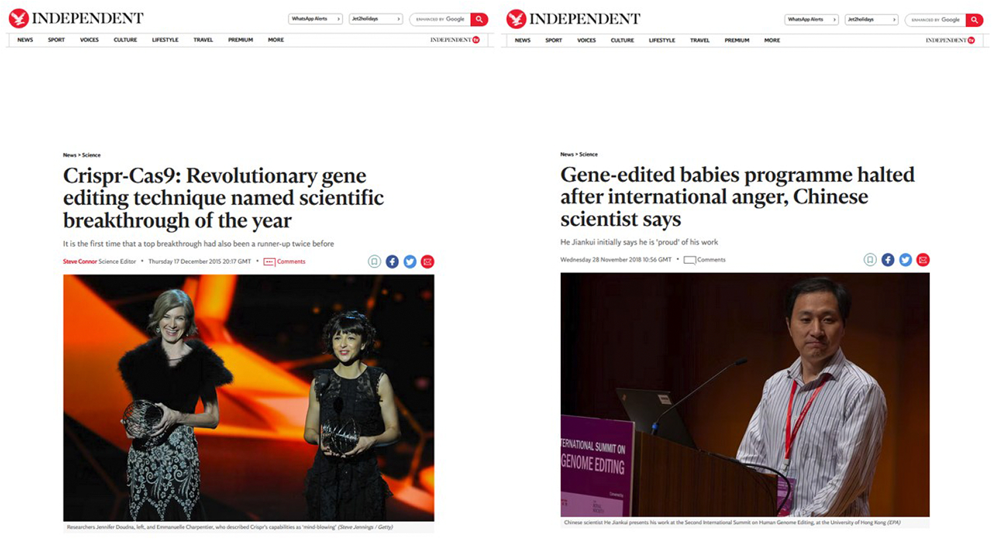This screenshot has height=543, width=992.
Task: Bookmark the Gene-edited babies article
Action: pyautogui.click(x=870, y=260)
